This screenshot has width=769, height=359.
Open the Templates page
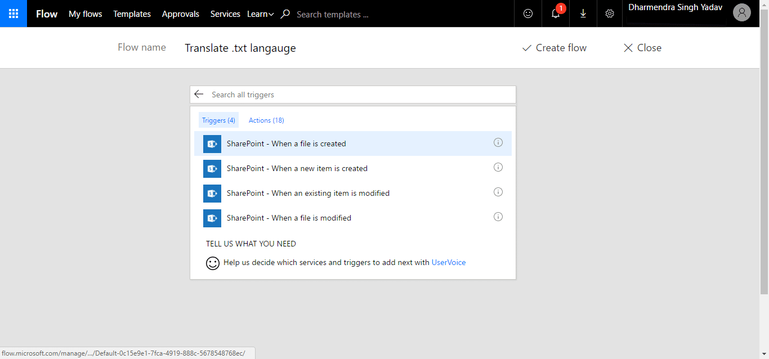click(132, 14)
